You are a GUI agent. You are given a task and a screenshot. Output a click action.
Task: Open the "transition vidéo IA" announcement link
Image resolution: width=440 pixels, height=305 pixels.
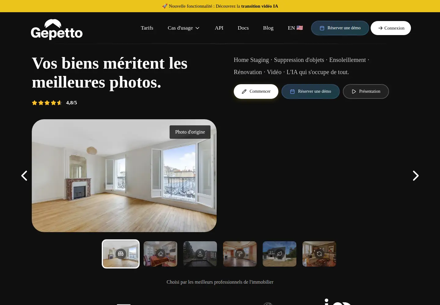[259, 6]
